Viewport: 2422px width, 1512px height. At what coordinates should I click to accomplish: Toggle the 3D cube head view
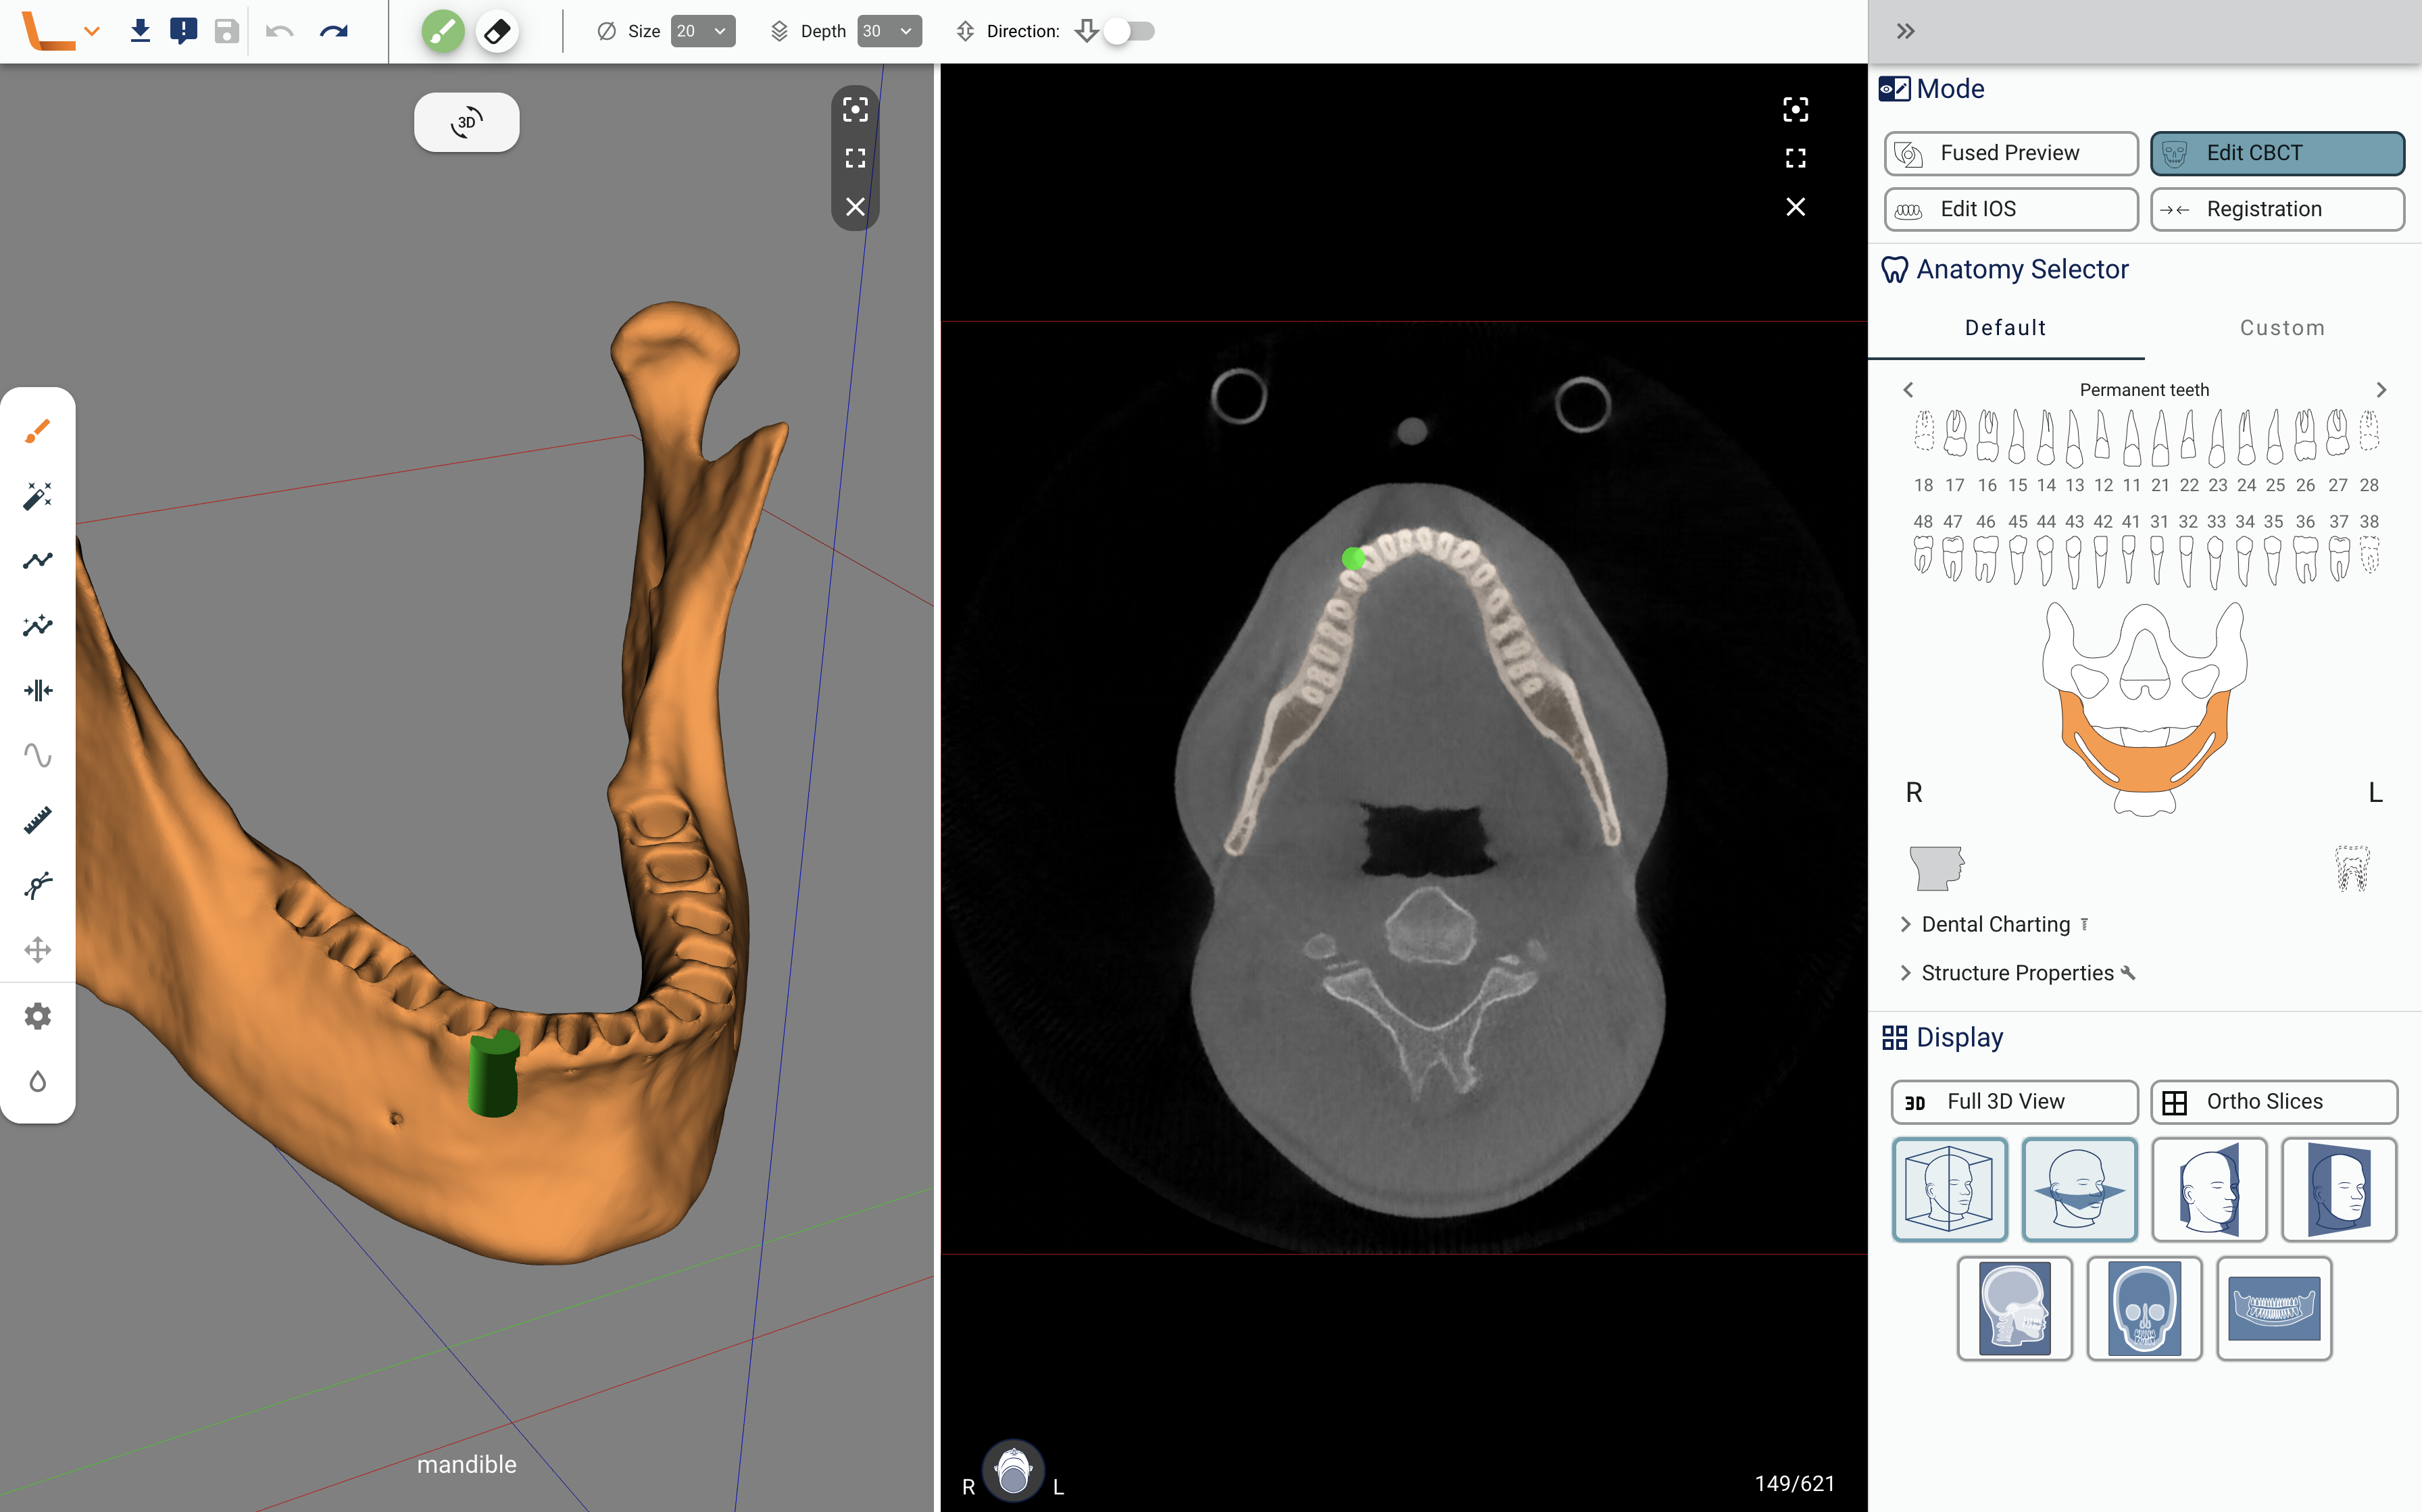(1949, 1189)
